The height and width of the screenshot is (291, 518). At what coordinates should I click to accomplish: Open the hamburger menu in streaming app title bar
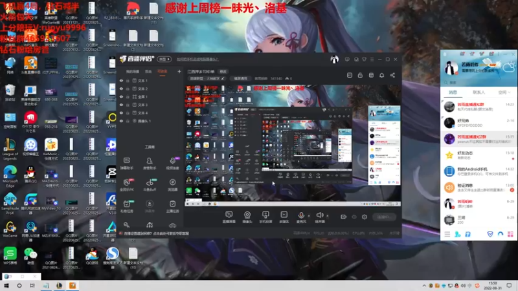tap(372, 59)
